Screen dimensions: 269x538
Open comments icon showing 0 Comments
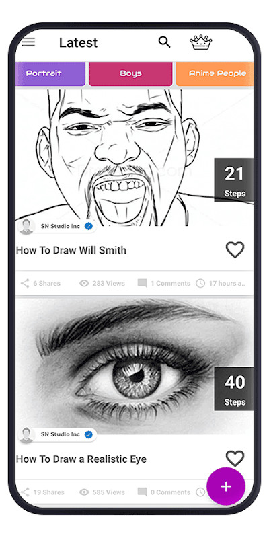(142, 492)
